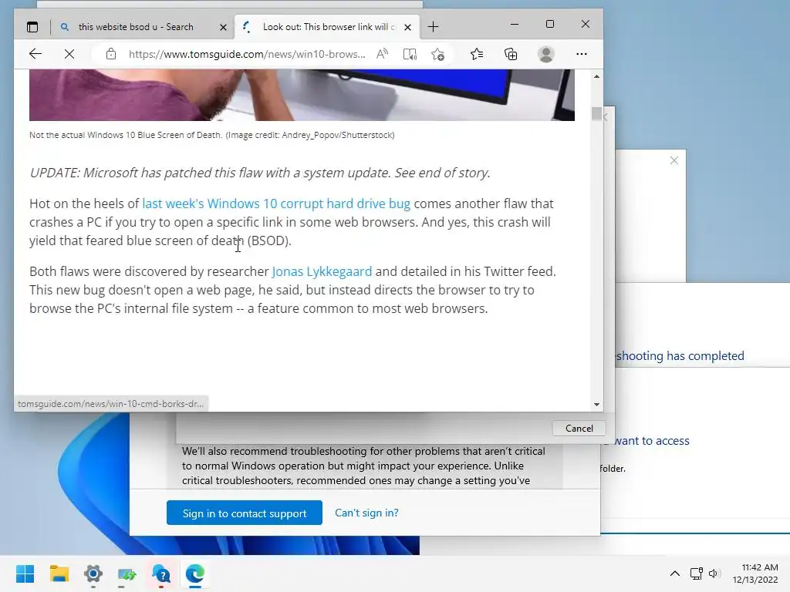Close the background dialog with X
790x592 pixels.
674,160
